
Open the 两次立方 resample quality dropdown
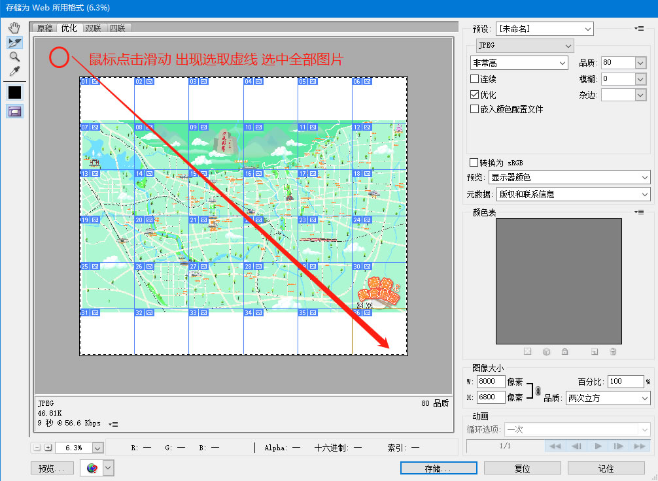pos(608,398)
